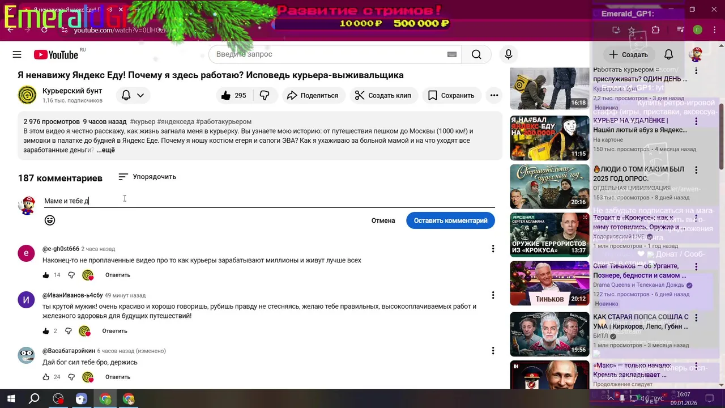The image size is (725, 408).
Task: Open the first Chrome icon in taskbar
Action: click(x=105, y=398)
